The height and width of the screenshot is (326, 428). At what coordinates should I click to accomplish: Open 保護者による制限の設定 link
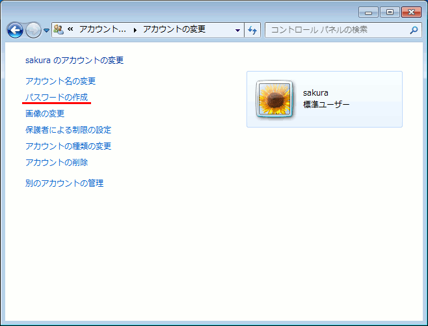pyautogui.click(x=68, y=130)
